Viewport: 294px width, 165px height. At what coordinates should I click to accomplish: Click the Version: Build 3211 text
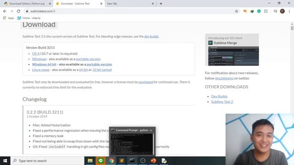(x=40, y=48)
